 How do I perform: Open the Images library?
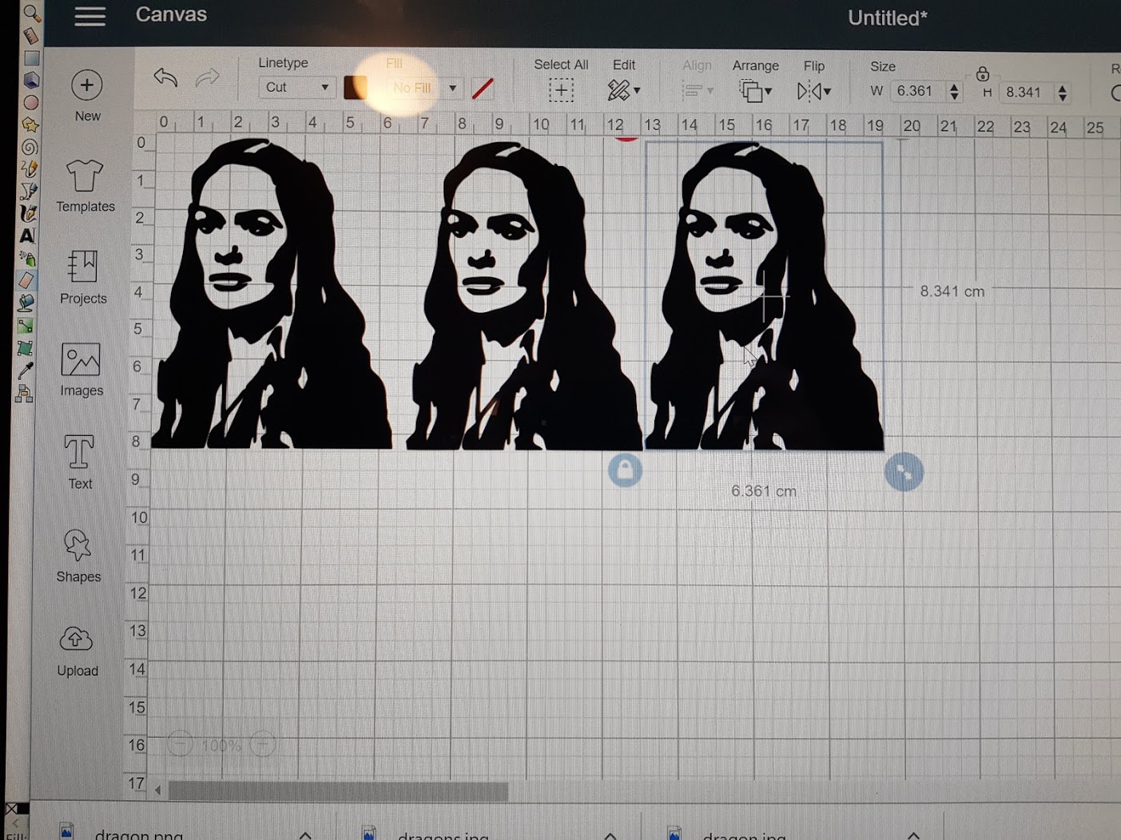point(81,370)
